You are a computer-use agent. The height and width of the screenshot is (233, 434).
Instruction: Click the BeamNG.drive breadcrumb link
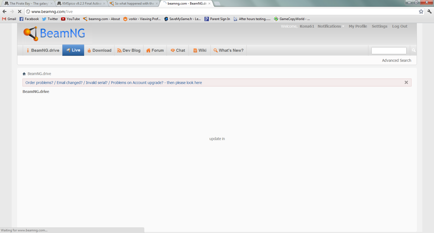39,74
